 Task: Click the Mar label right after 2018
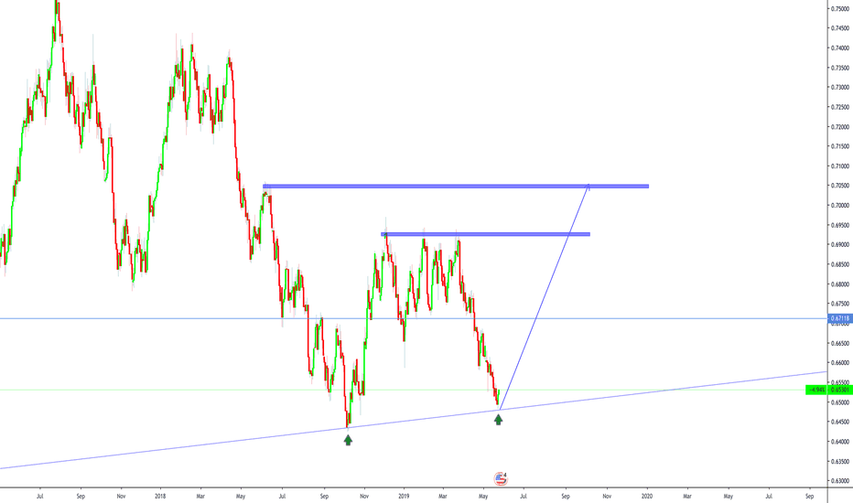(200, 496)
